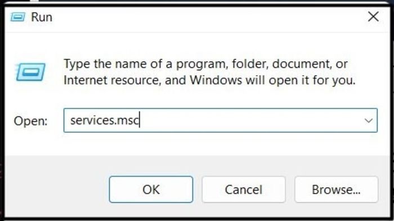Click OK to launch services.msc
Screen dimensions: 394x221
(x=151, y=190)
